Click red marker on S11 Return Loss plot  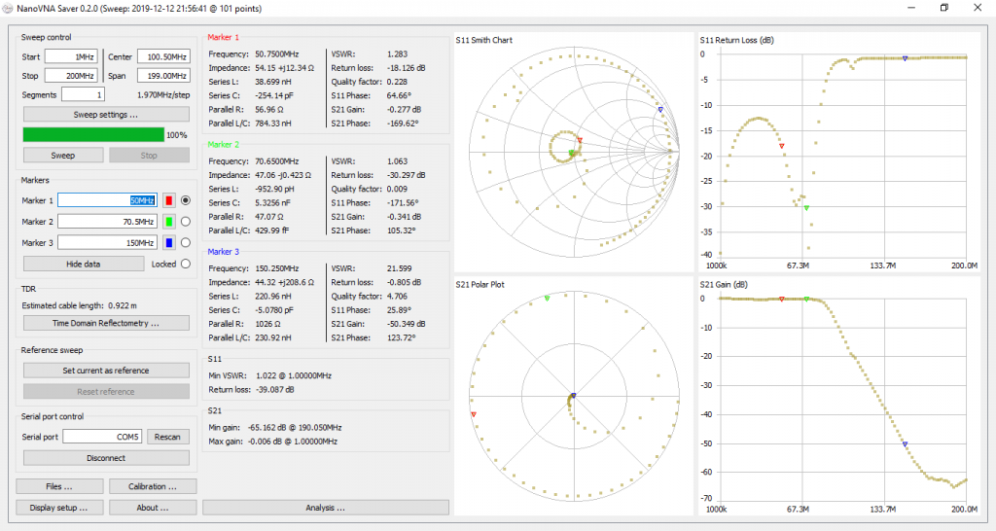[781, 146]
